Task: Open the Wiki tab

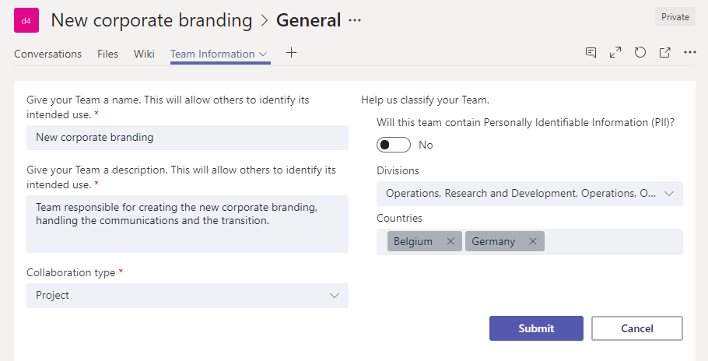Action: [144, 54]
